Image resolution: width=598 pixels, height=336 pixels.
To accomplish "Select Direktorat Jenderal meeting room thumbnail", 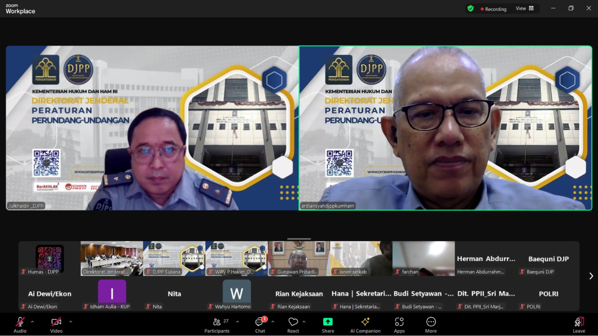I will (112, 259).
